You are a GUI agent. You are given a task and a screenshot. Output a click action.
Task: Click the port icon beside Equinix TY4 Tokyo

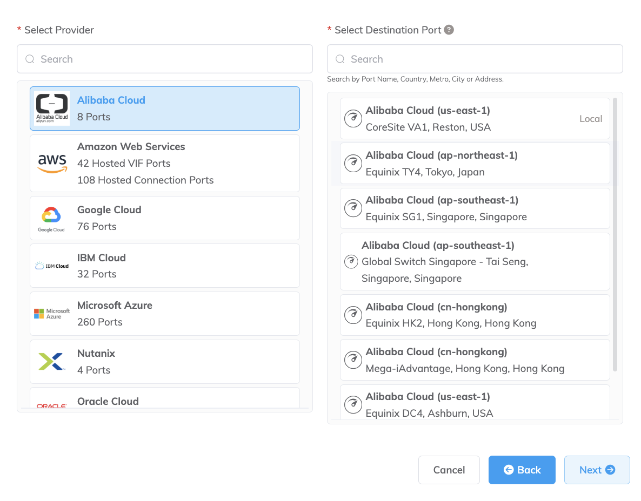(x=353, y=163)
